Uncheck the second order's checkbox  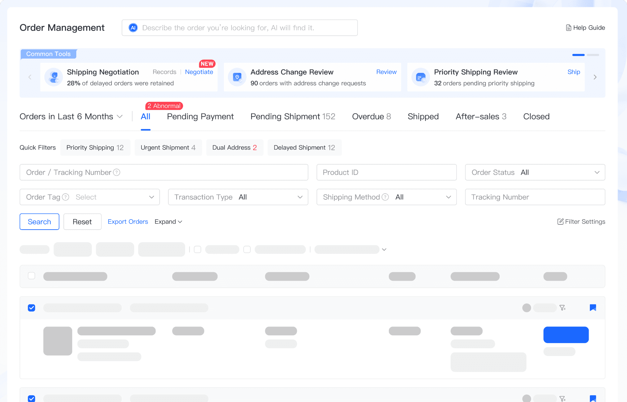click(32, 398)
